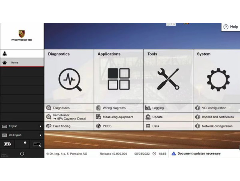Screen dimensions: 240x181
Task: Click the Porsche crest logo
Action: click(22, 34)
